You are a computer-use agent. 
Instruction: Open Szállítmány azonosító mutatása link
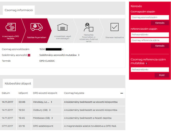pyautogui.click(x=59, y=55)
